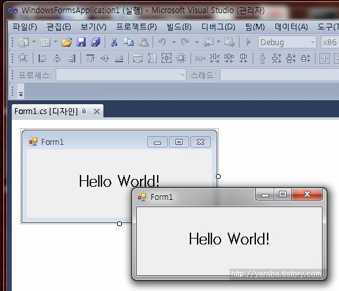Click the Hello World! label in designer

tap(119, 181)
